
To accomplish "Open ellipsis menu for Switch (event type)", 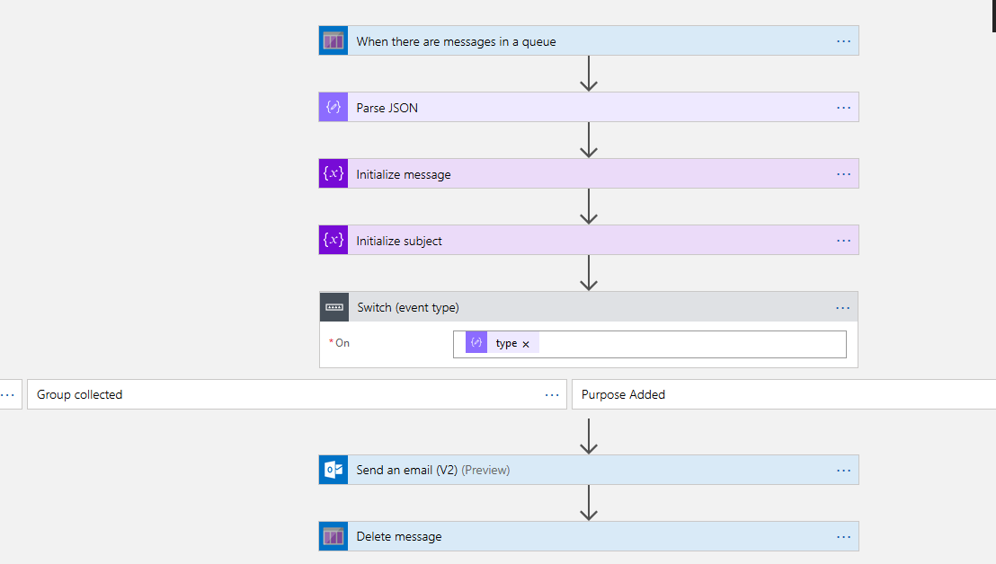I will pos(843,308).
